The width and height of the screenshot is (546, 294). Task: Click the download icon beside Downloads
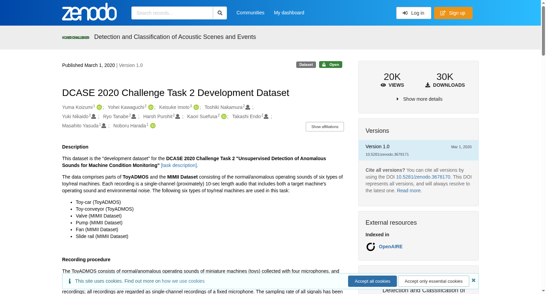coord(428,85)
